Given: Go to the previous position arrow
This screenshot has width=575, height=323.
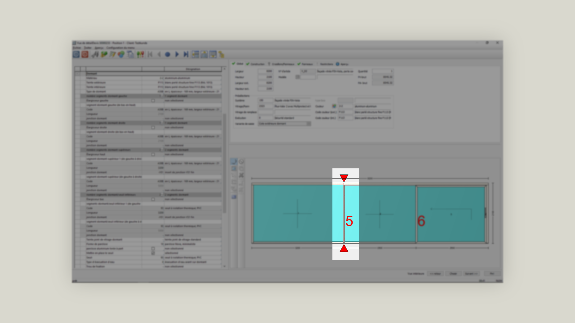Looking at the screenshot, I should (x=159, y=54).
